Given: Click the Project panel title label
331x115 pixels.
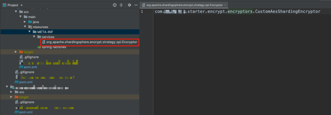Looking at the screenshot, I should (x=13, y=5).
